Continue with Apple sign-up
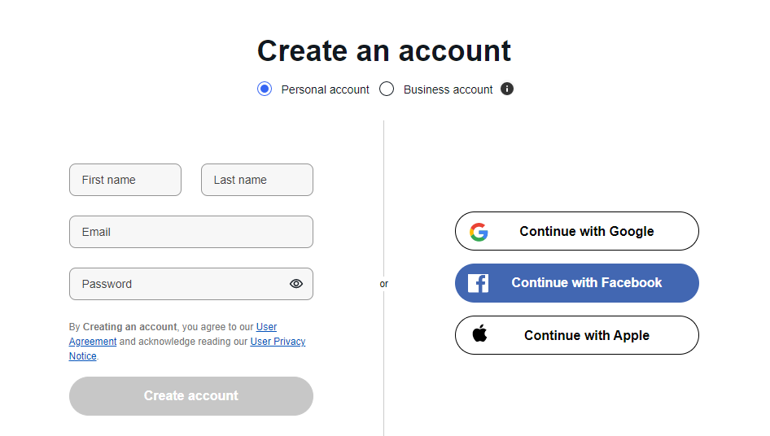This screenshot has height=436, width=770. [x=577, y=335]
